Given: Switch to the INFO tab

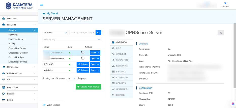Looking at the screenshot, I should click(x=122, y=48).
